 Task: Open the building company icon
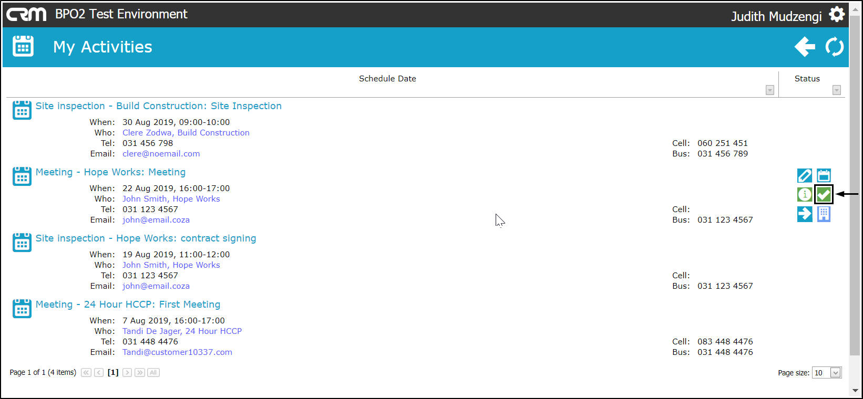824,214
